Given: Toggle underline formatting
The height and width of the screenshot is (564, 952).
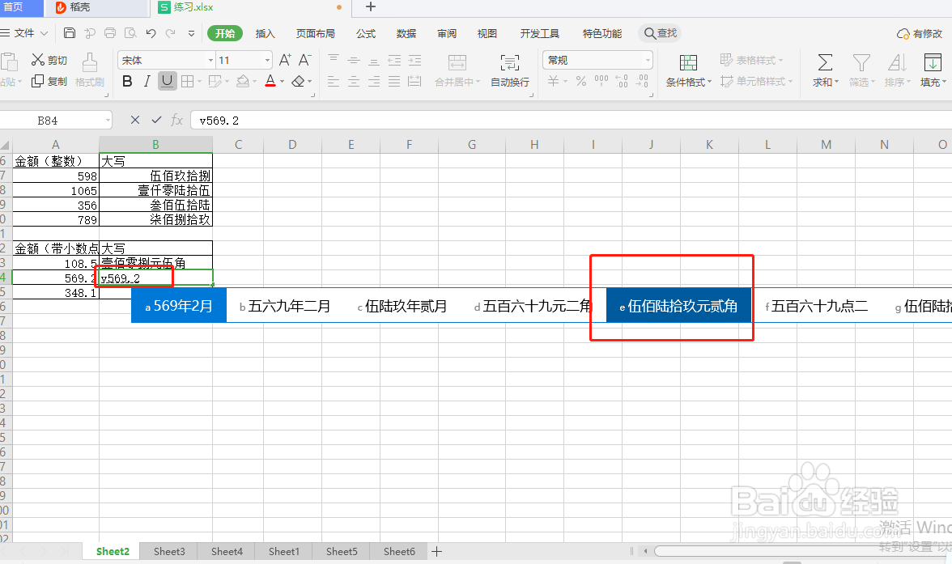Looking at the screenshot, I should pos(167,81).
